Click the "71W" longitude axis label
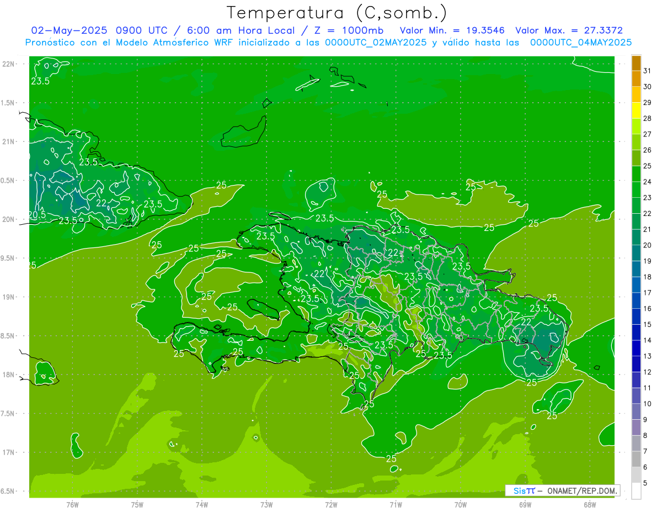Screen dimensions: 662x512 click(x=396, y=504)
